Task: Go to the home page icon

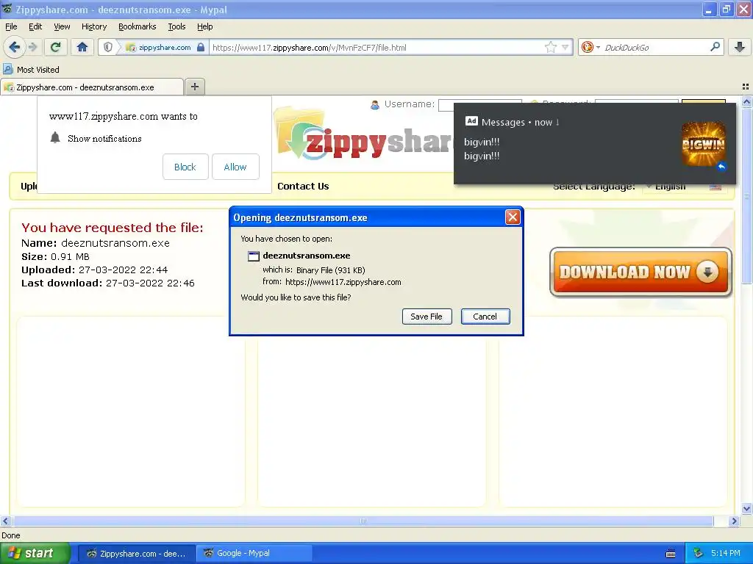Action: (x=82, y=47)
